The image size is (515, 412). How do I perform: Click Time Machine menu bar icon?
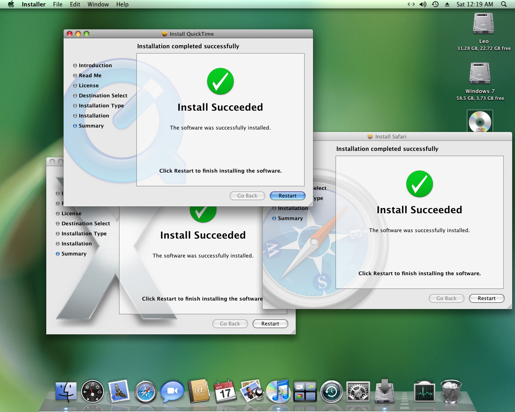point(435,4)
